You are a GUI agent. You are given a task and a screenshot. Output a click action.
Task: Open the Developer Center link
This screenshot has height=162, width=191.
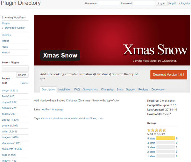coord(15,28)
